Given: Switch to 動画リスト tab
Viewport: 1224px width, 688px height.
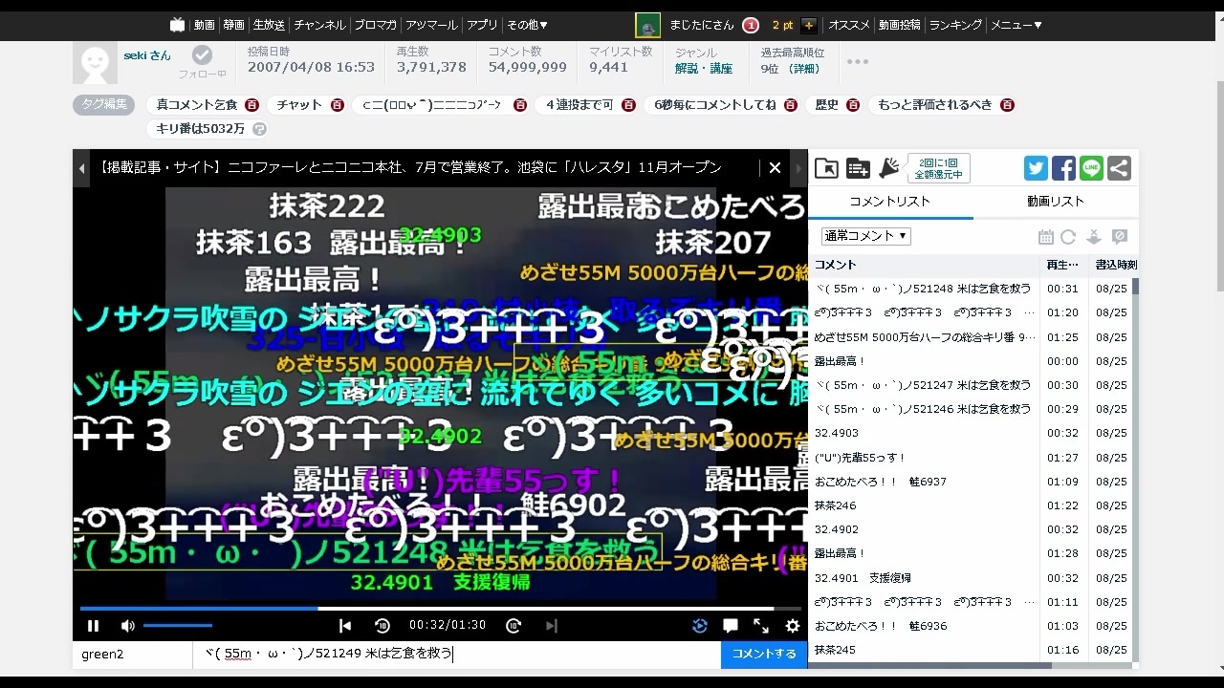Looking at the screenshot, I should 1056,202.
